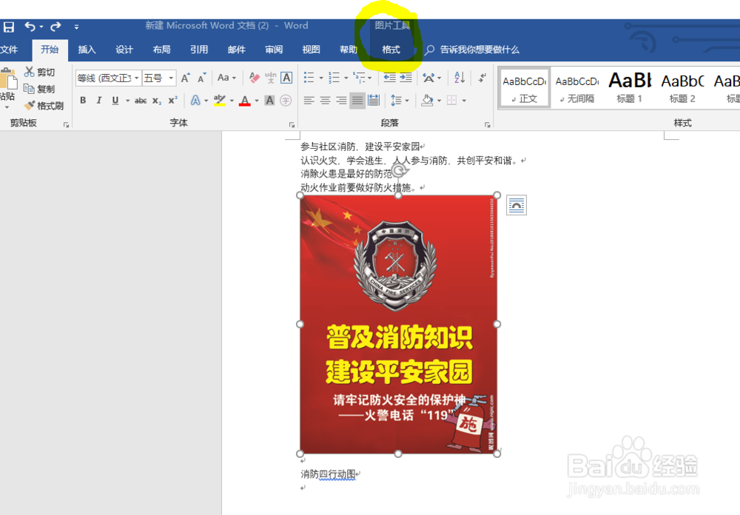
Task: Apply yellow text highlight color
Action: pos(220,101)
